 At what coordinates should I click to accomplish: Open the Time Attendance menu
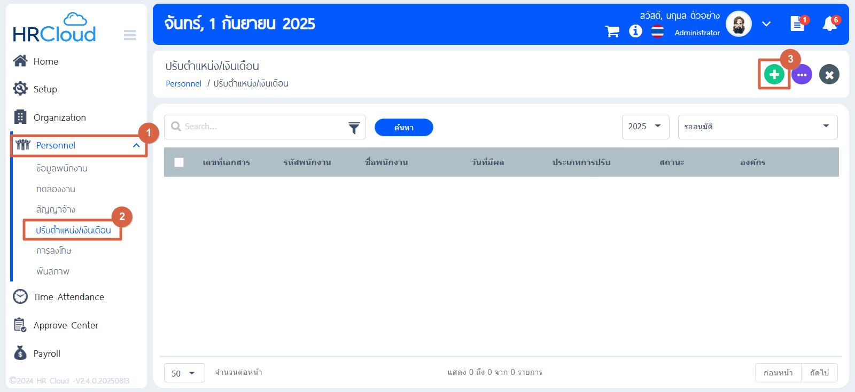point(68,297)
